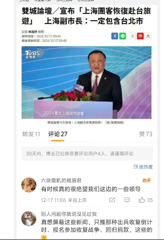The height and width of the screenshot is (240, 164).
Task: Open the cat avatar of 六块腹肌的粗眉君
Action: (29, 185)
